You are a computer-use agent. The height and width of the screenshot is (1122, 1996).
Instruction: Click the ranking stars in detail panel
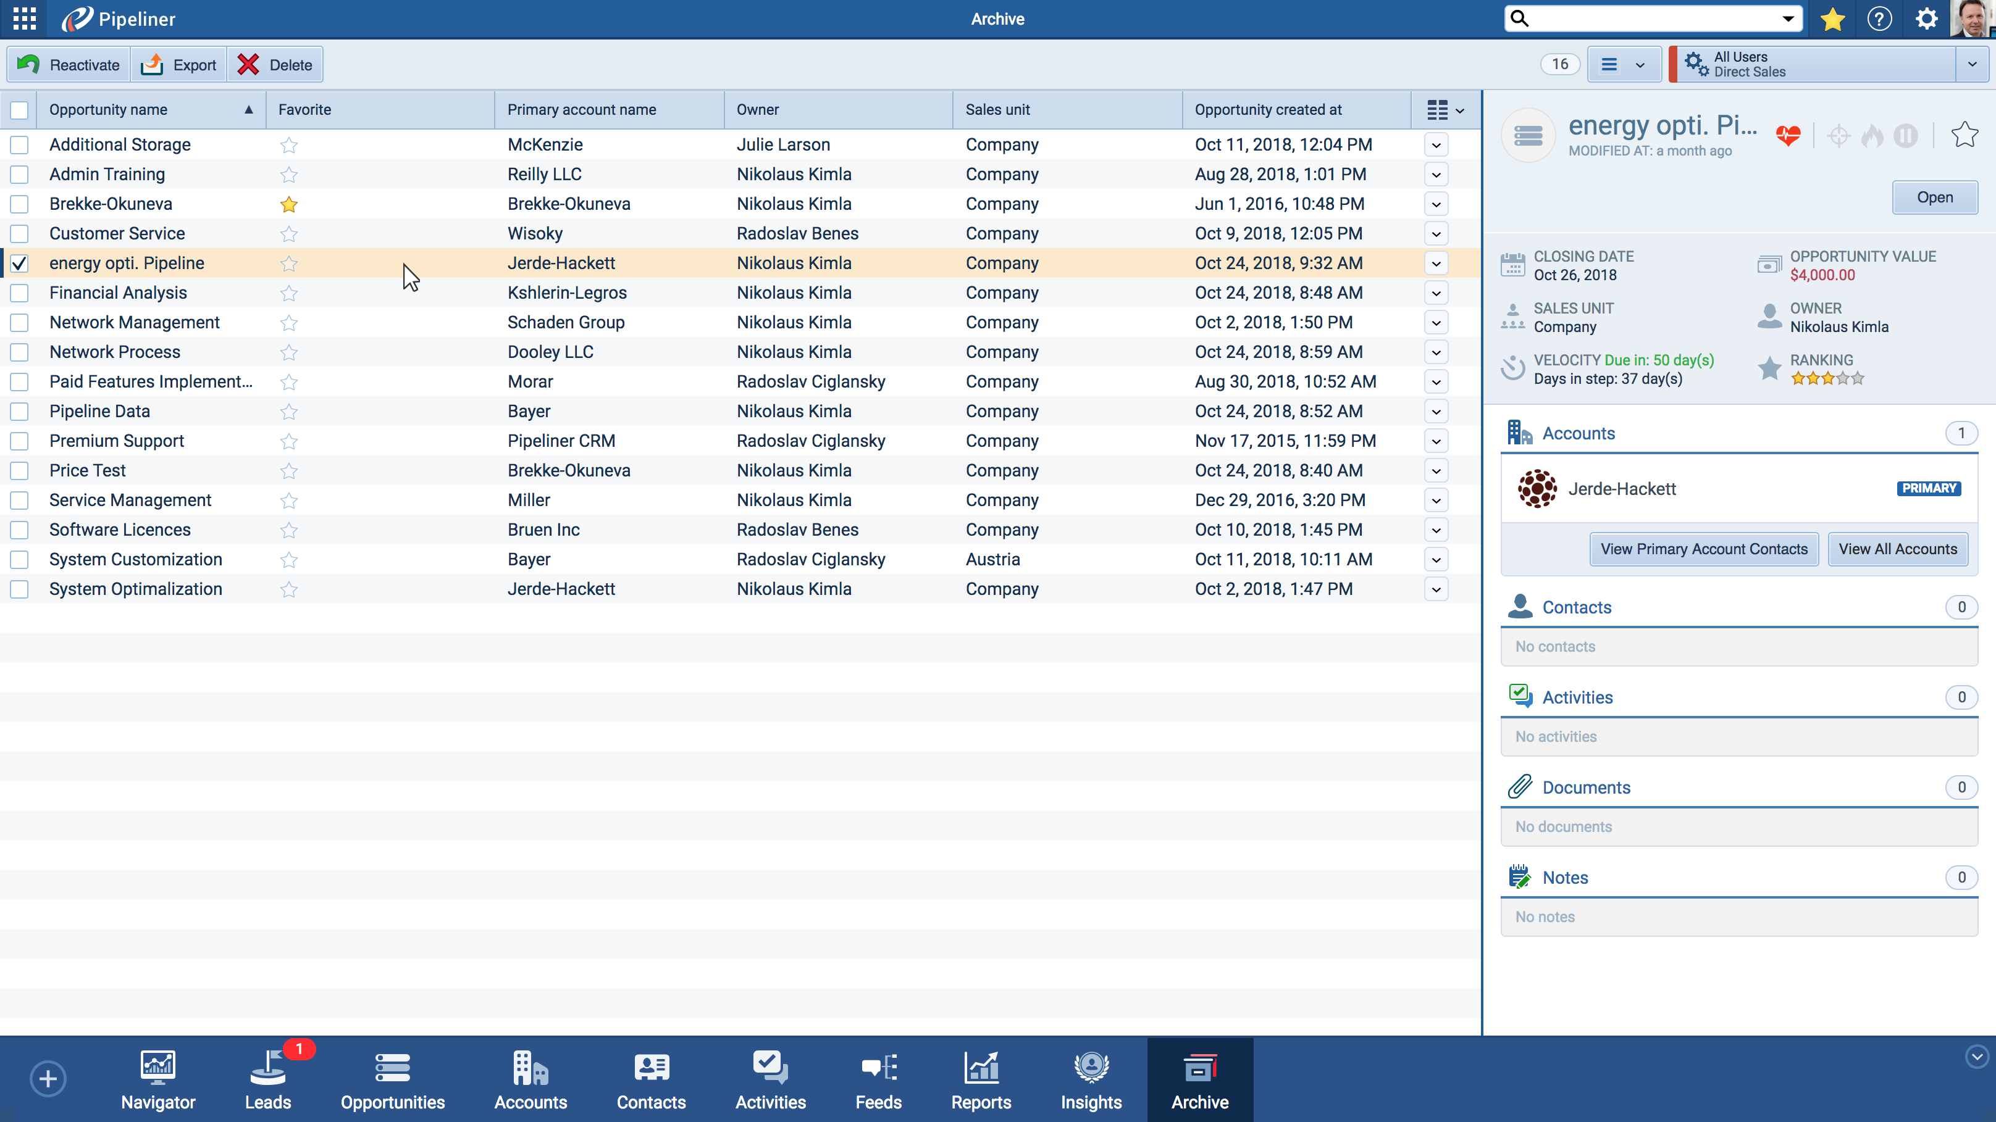point(1827,379)
